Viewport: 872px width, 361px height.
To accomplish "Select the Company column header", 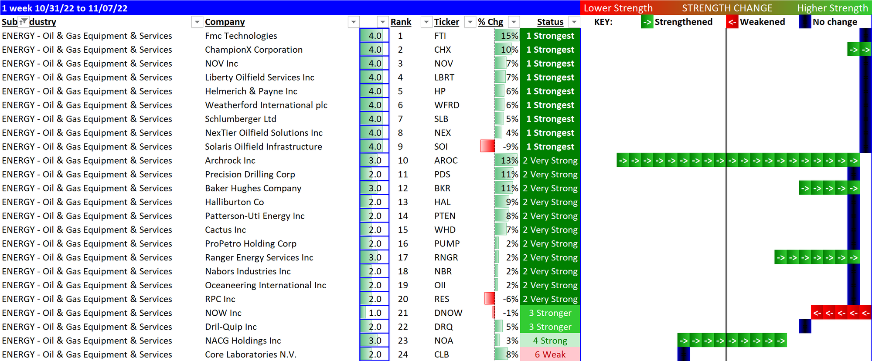I will coord(225,22).
